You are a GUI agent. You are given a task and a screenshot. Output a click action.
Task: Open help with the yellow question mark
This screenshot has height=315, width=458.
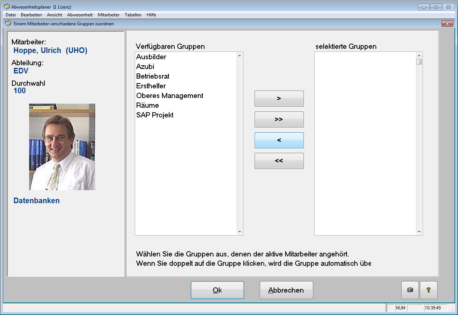pyautogui.click(x=429, y=290)
